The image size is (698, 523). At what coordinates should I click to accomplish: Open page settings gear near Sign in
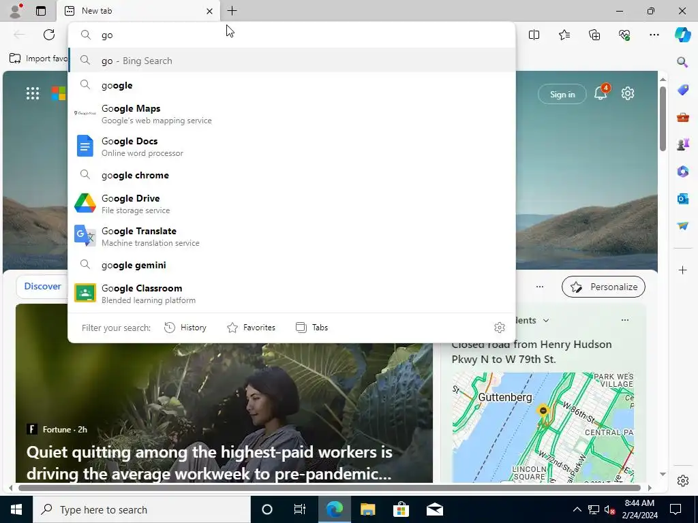(628, 93)
